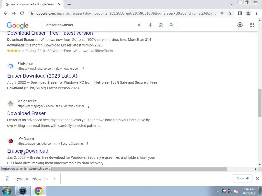262x196 pixels.
Task: Click the filehorse.com URL breadcrumb
Action: click(48, 69)
